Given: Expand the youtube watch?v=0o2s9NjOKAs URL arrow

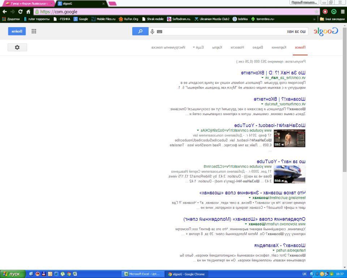Looking at the screenshot, I should [x=198, y=130].
